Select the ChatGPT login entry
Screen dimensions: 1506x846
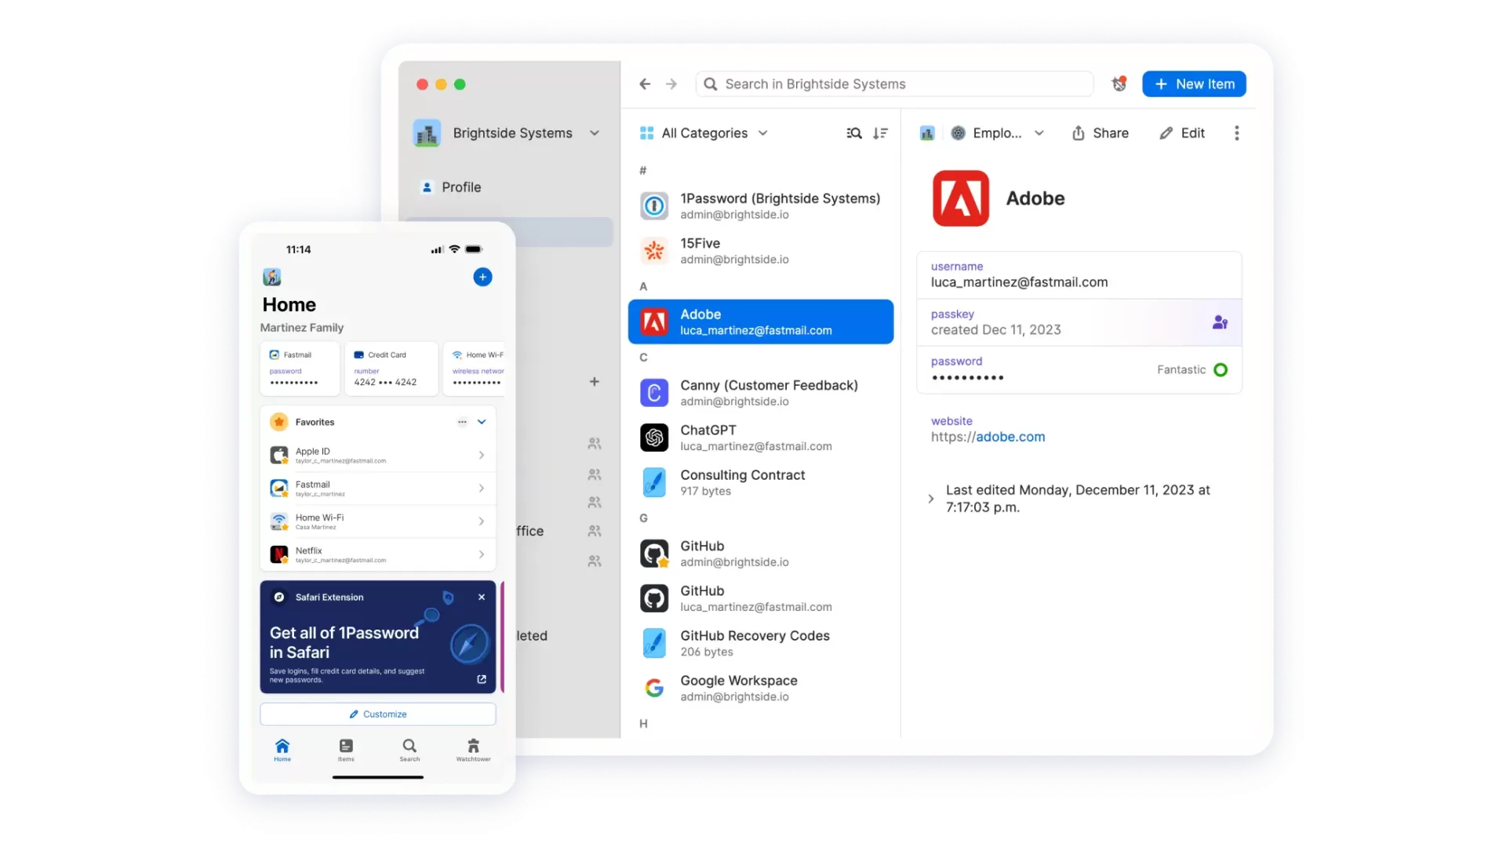[760, 438]
